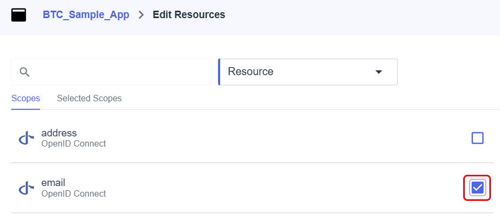
Task: Click the black application window icon
Action: pyautogui.click(x=19, y=15)
